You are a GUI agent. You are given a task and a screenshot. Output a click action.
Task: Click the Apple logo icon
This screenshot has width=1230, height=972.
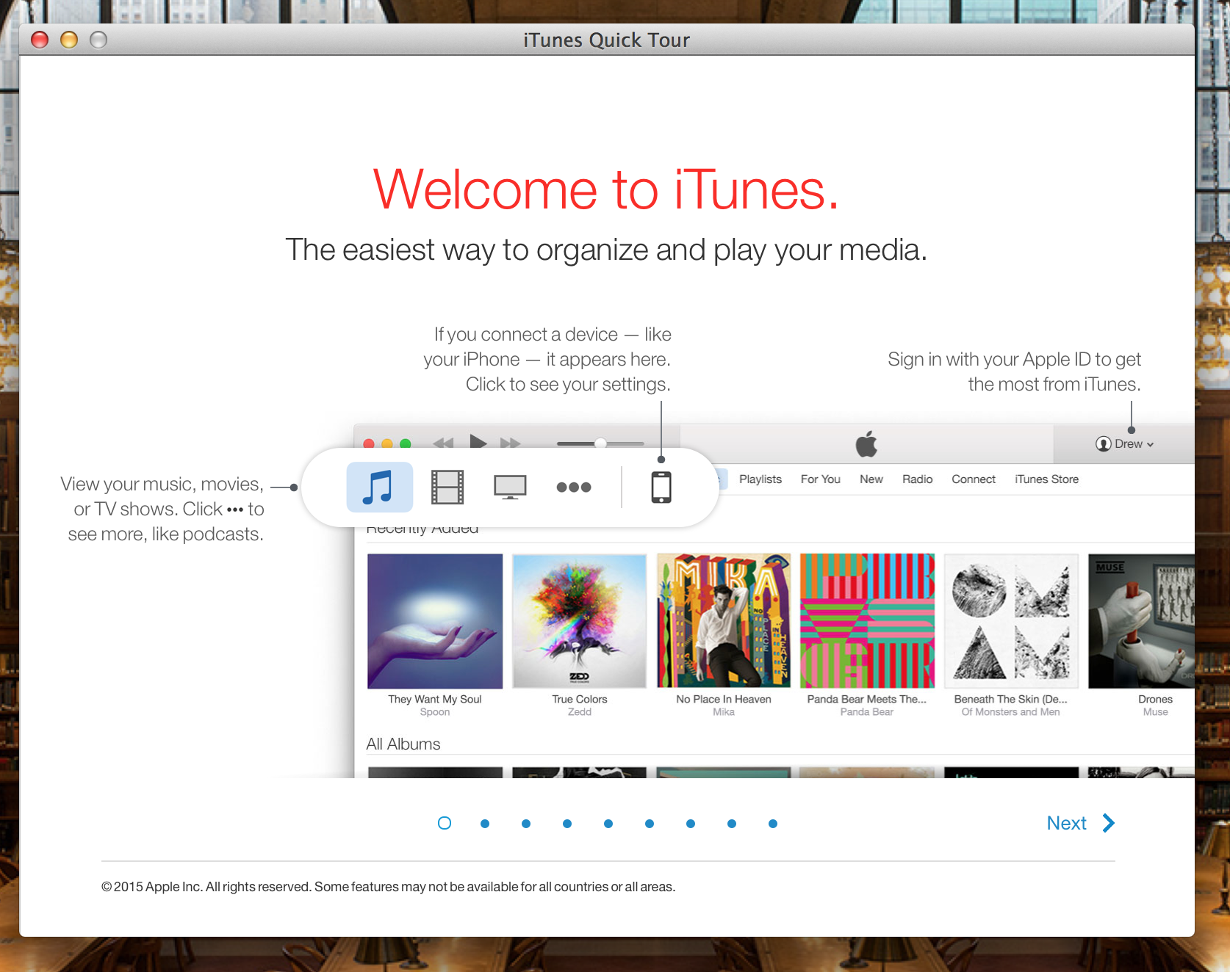point(866,444)
